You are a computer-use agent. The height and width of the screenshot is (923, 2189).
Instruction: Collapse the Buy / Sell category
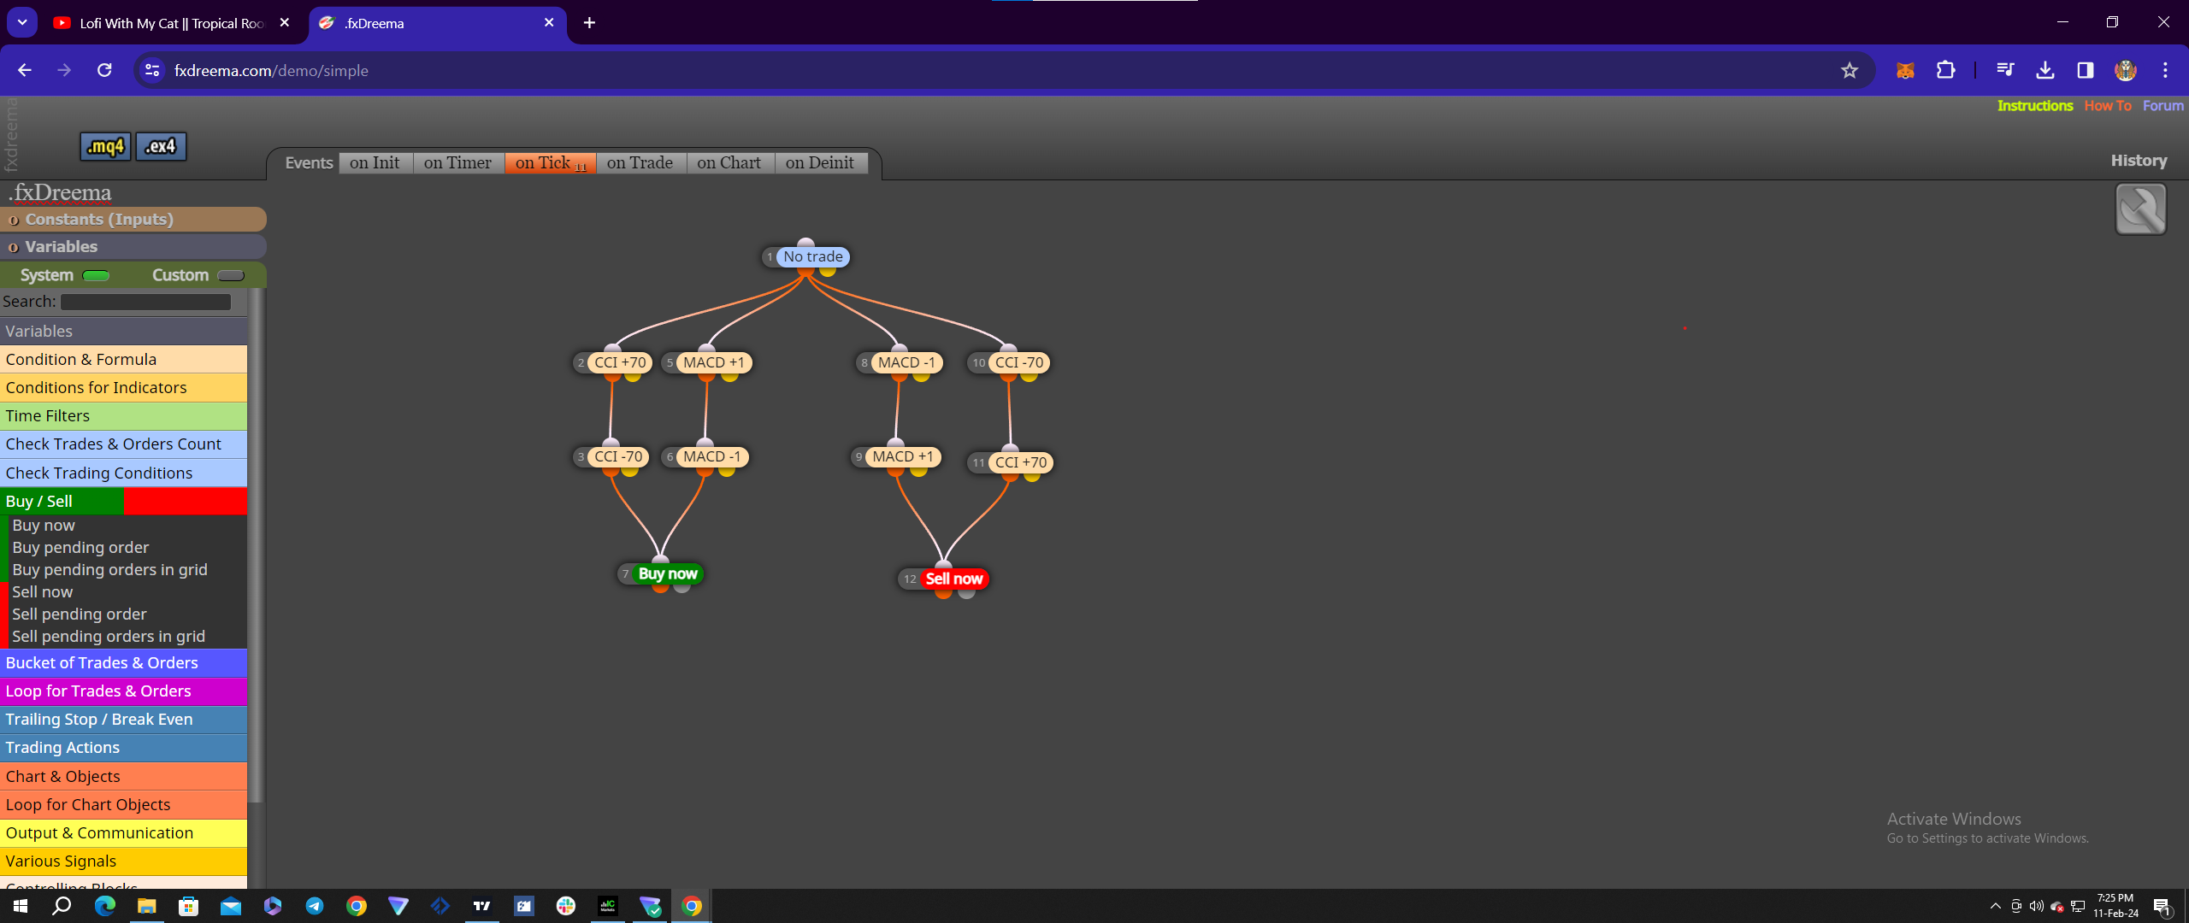pos(124,502)
